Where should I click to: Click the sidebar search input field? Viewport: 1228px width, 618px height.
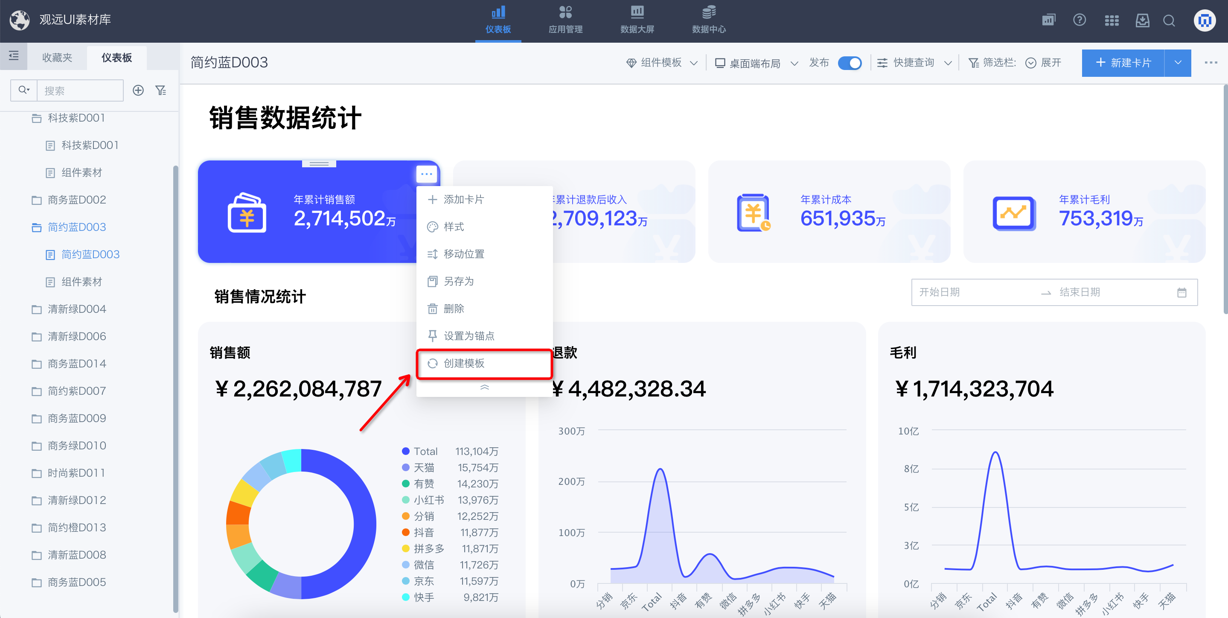pos(80,90)
